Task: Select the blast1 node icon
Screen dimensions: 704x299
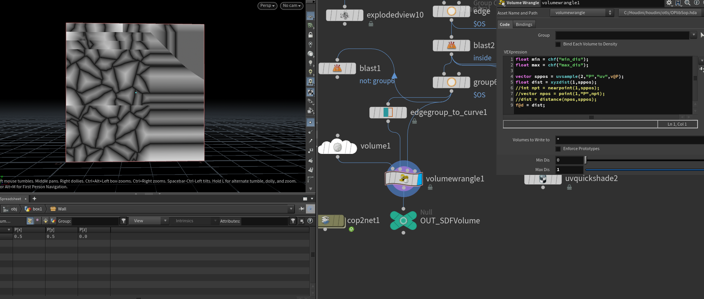Action: 337,68
